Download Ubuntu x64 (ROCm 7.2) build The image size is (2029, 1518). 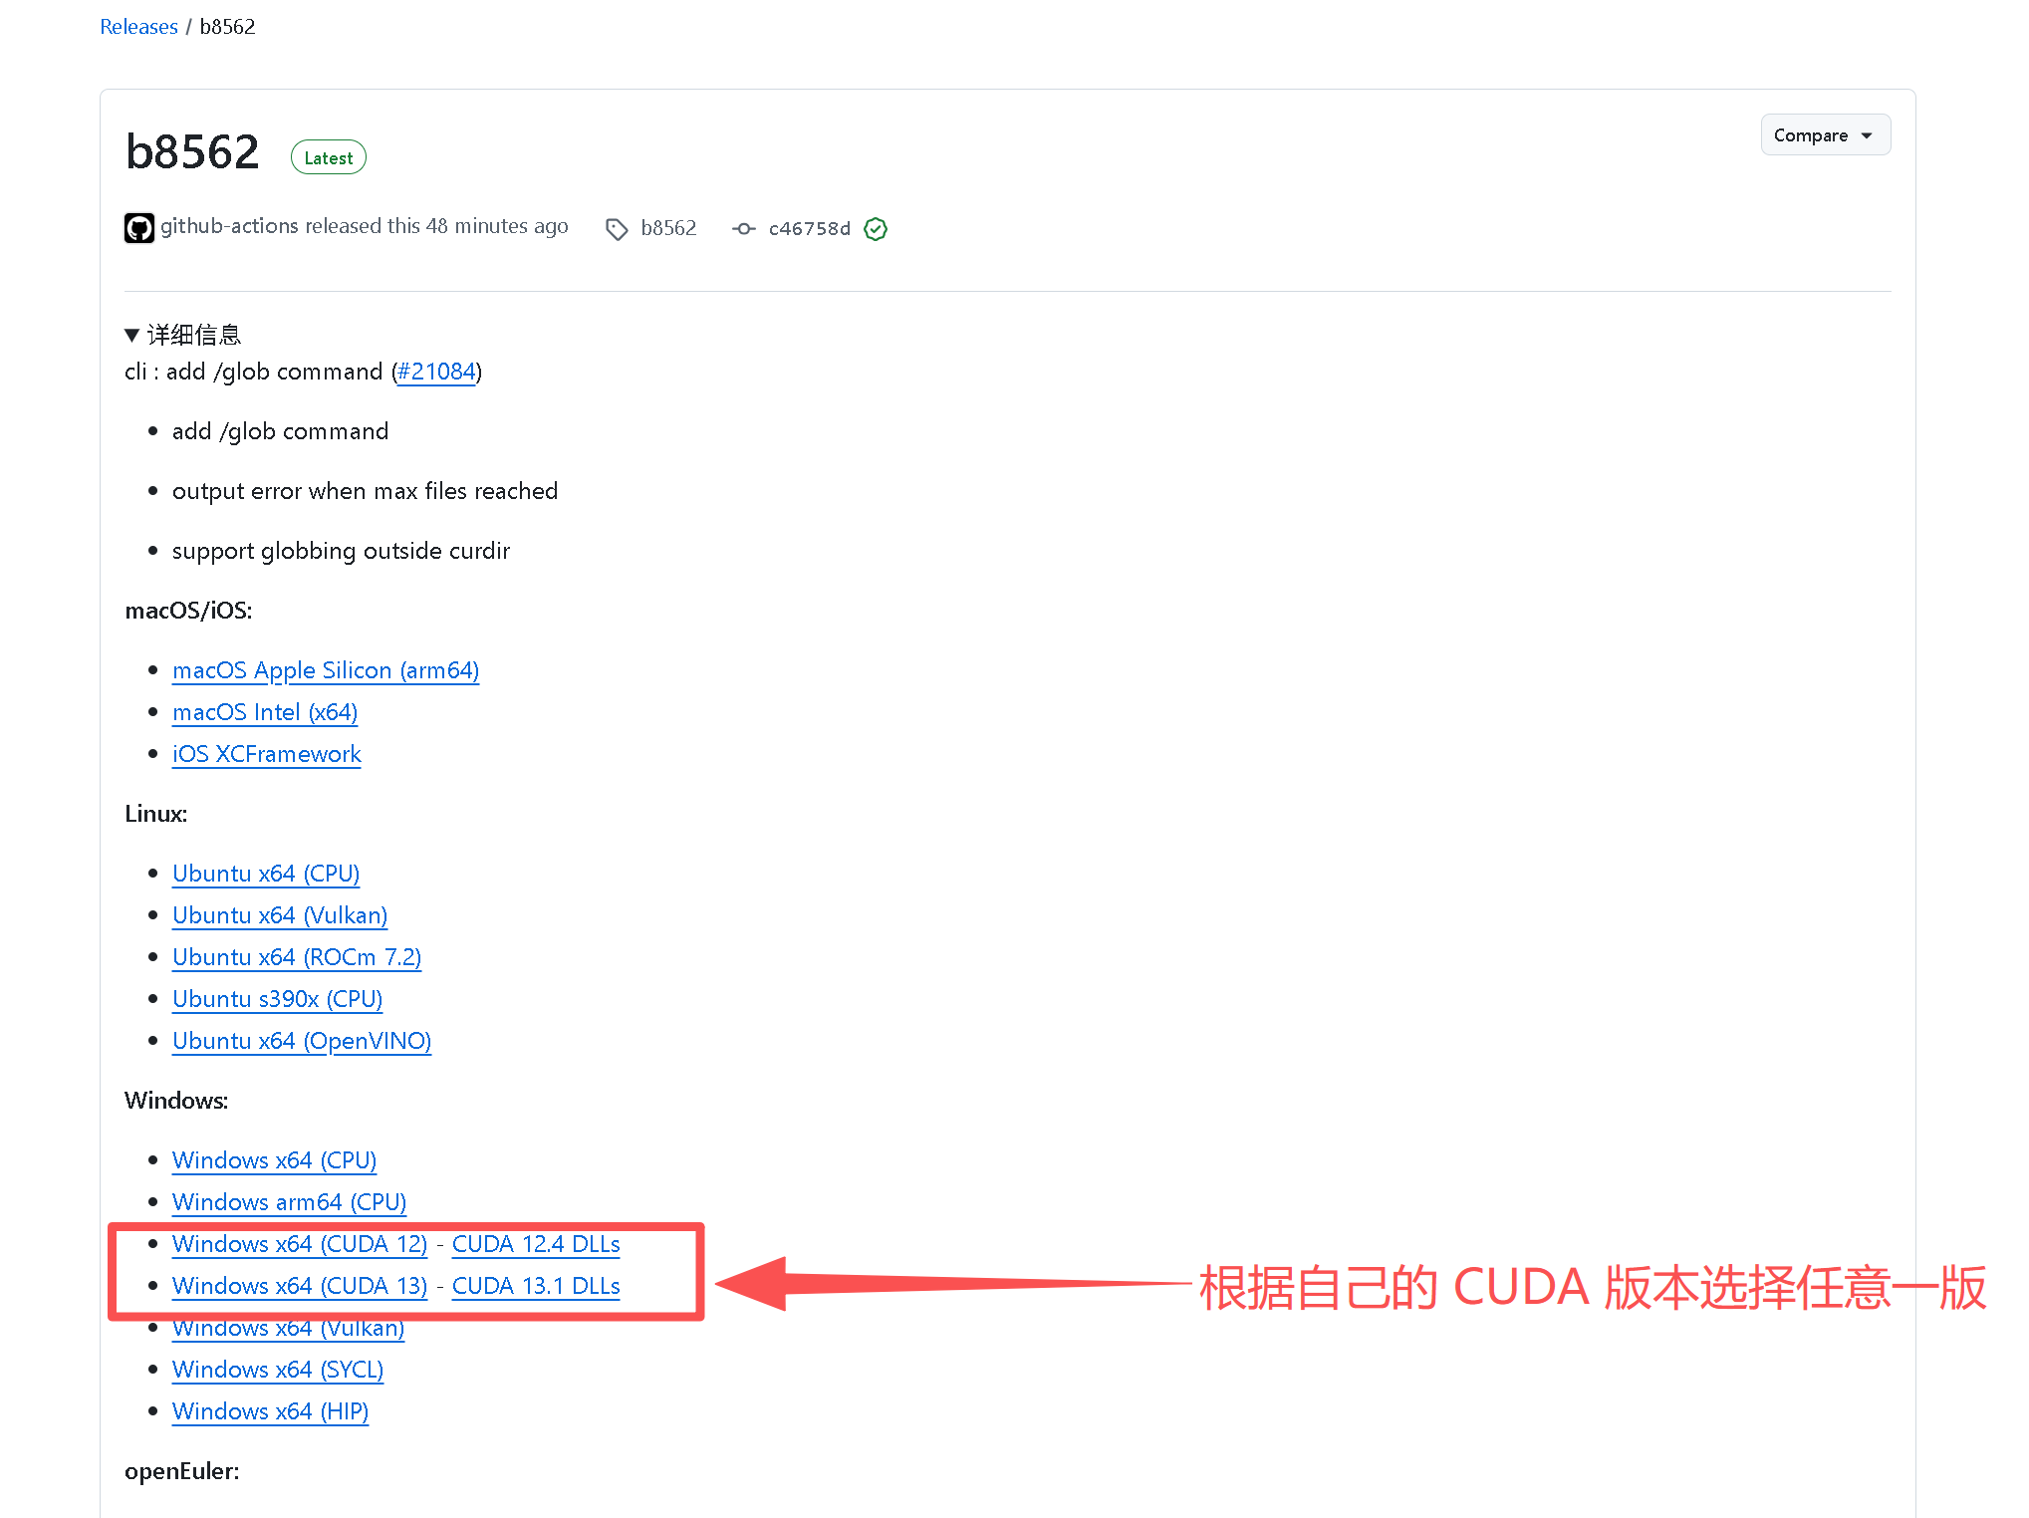[296, 957]
